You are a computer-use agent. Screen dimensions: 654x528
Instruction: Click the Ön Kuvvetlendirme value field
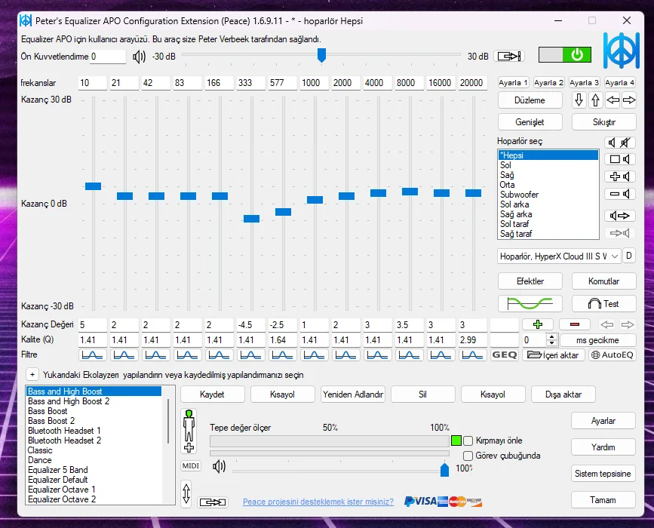(x=108, y=57)
